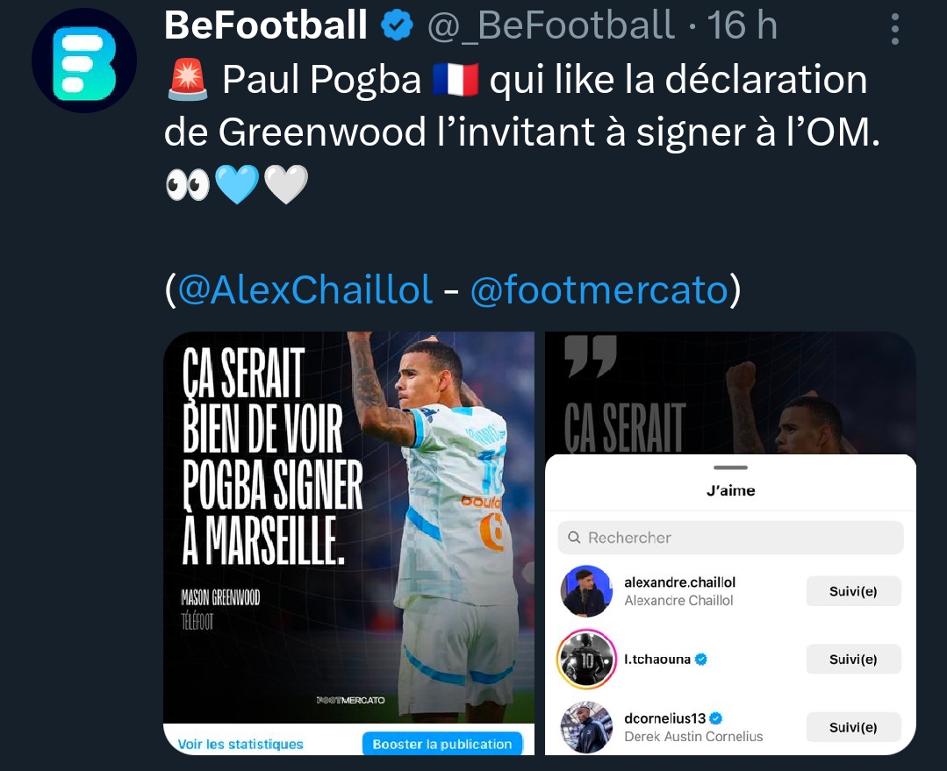The height and width of the screenshot is (771, 947).
Task: Toggle Suivi(e) for dcornelius13
Action: click(x=853, y=727)
